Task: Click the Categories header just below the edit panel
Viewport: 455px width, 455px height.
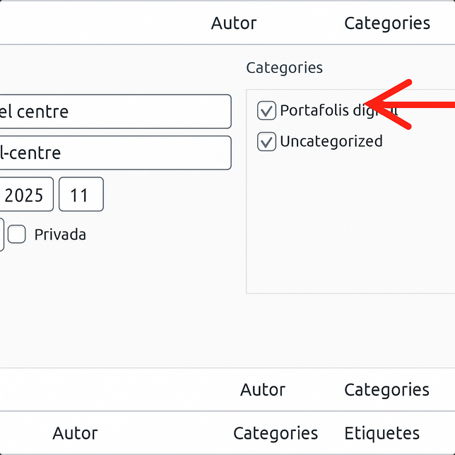Action: [386, 389]
